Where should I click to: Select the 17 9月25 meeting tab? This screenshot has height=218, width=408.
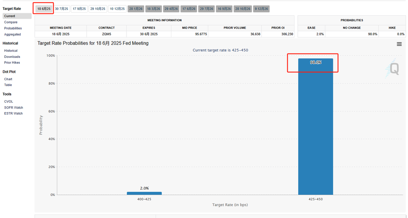pos(79,9)
